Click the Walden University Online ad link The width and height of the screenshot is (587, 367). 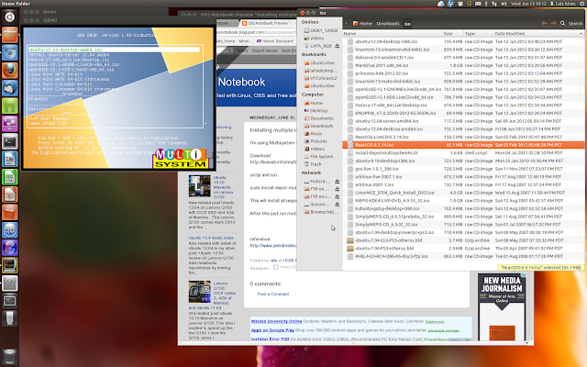(x=276, y=321)
